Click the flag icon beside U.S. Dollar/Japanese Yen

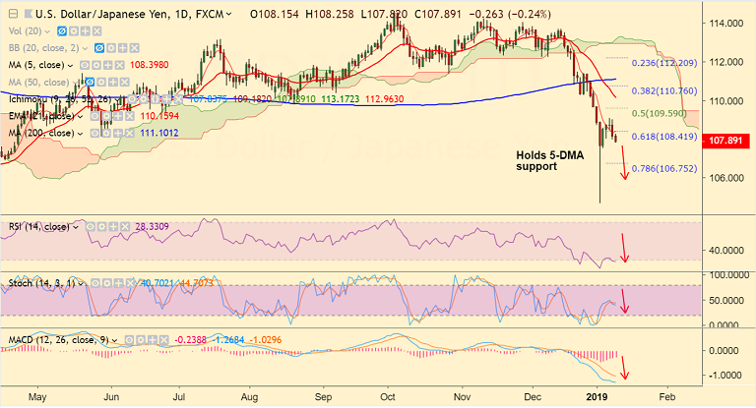click(28, 14)
